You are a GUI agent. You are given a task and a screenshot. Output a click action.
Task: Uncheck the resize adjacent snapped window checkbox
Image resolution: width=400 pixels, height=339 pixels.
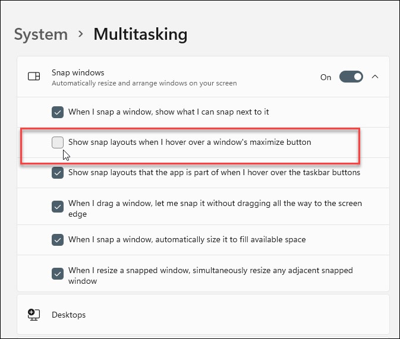[x=58, y=274]
